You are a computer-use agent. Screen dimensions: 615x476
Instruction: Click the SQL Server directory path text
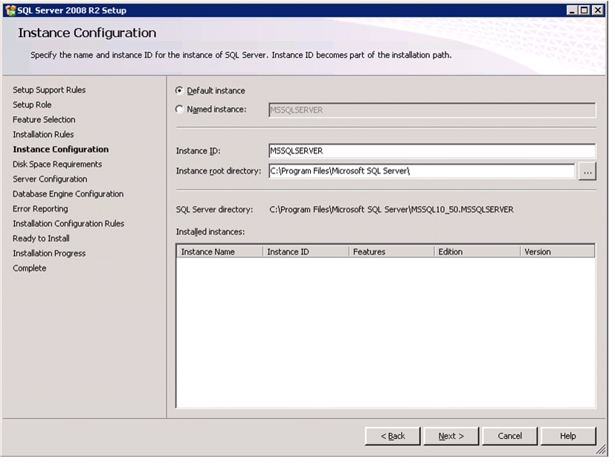click(x=391, y=210)
